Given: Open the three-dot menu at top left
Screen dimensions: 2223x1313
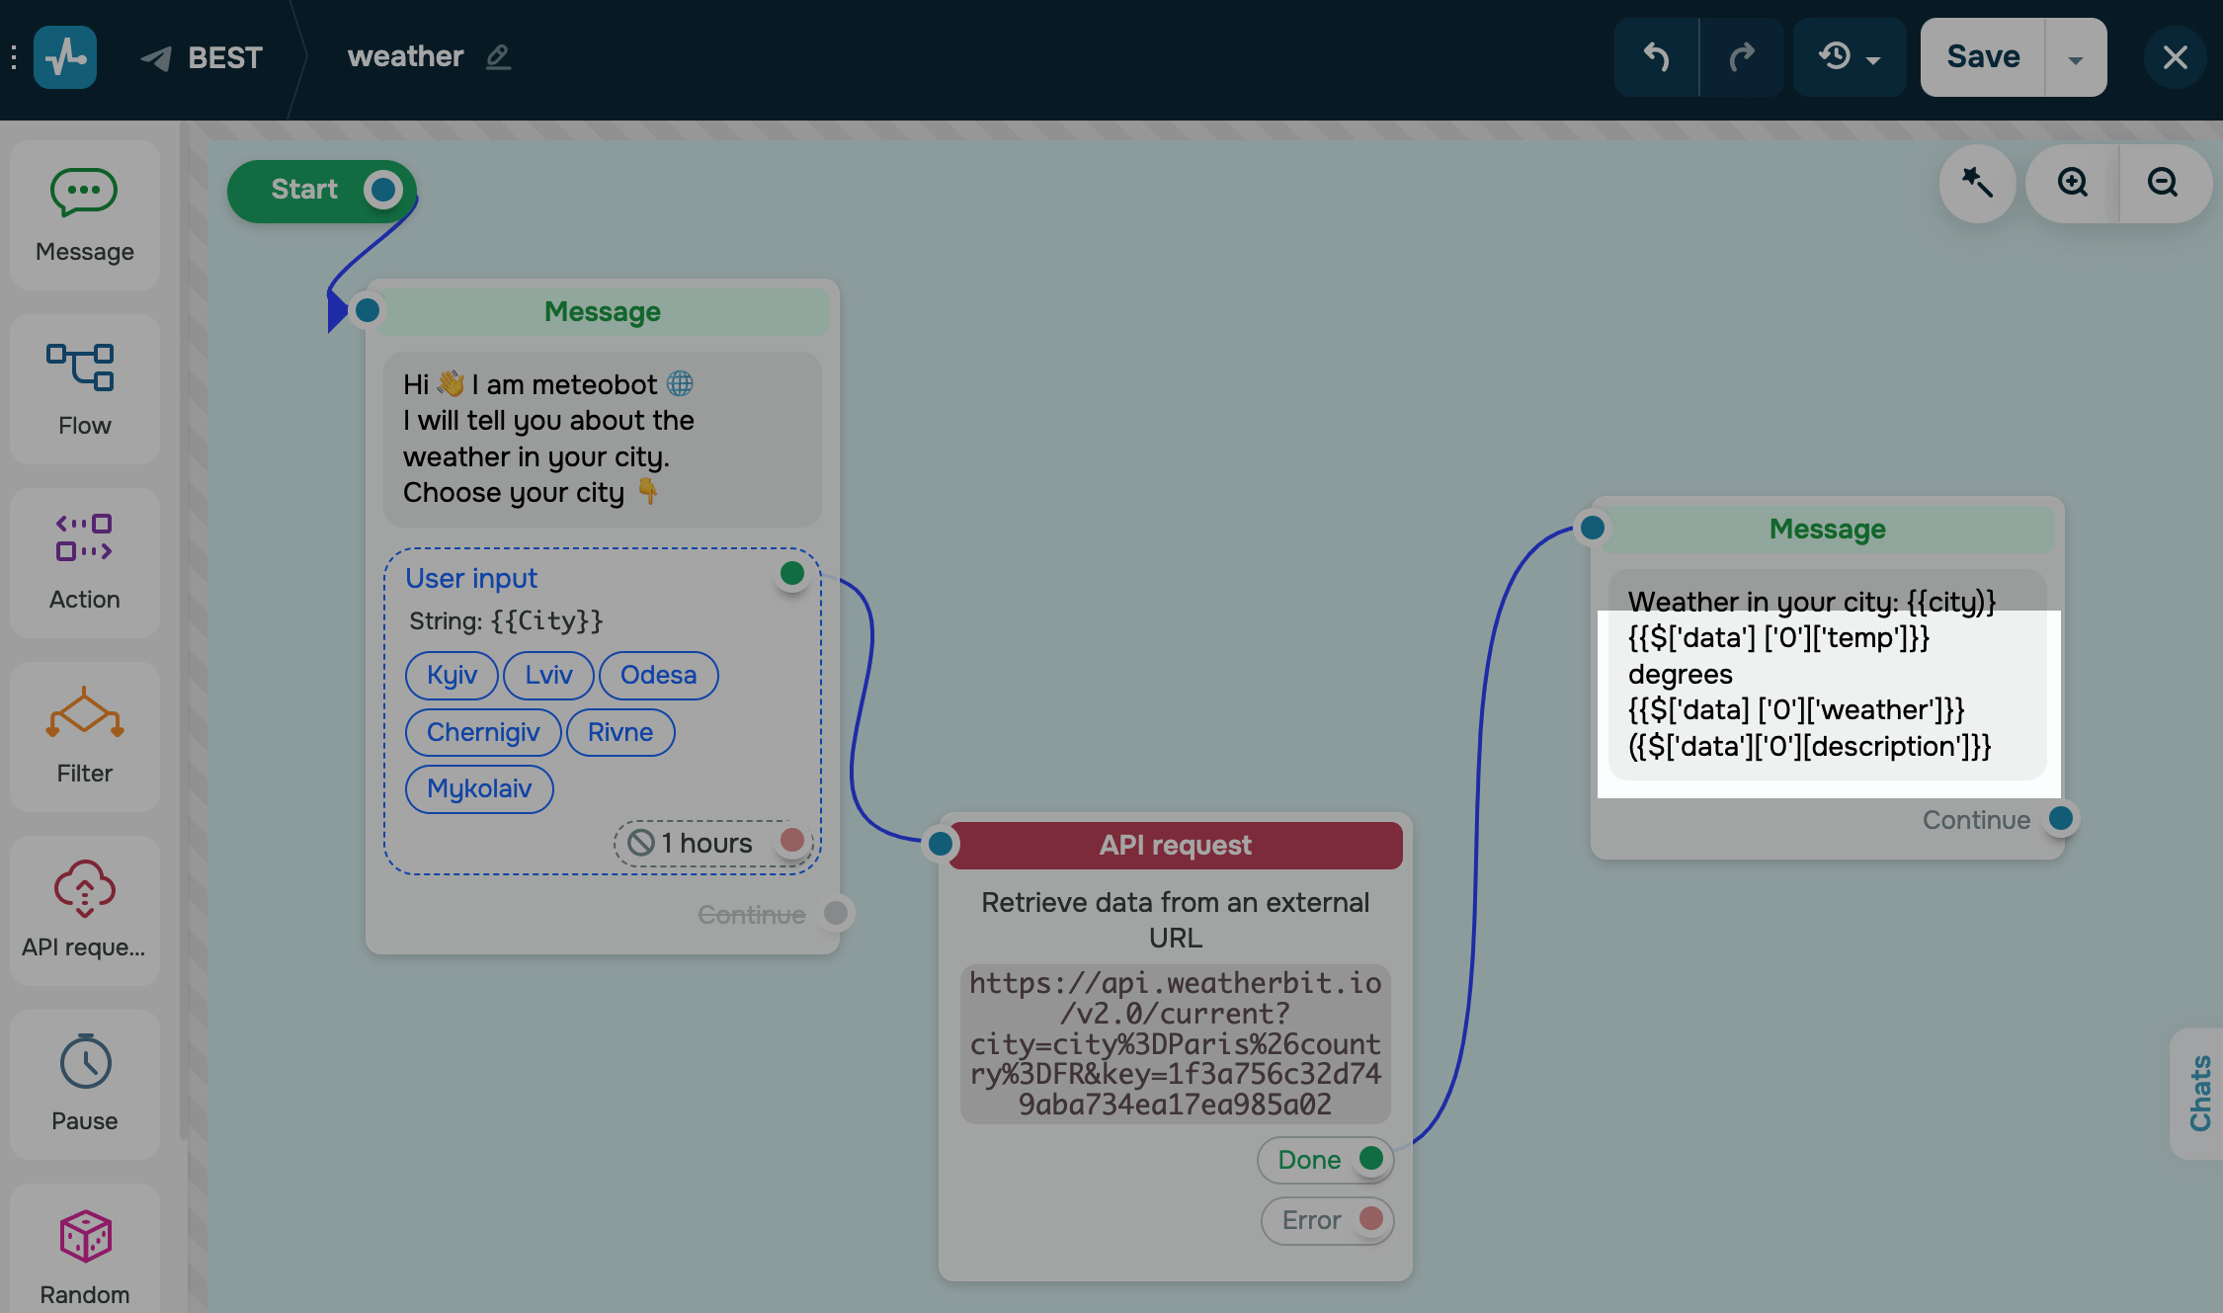Looking at the screenshot, I should [14, 57].
